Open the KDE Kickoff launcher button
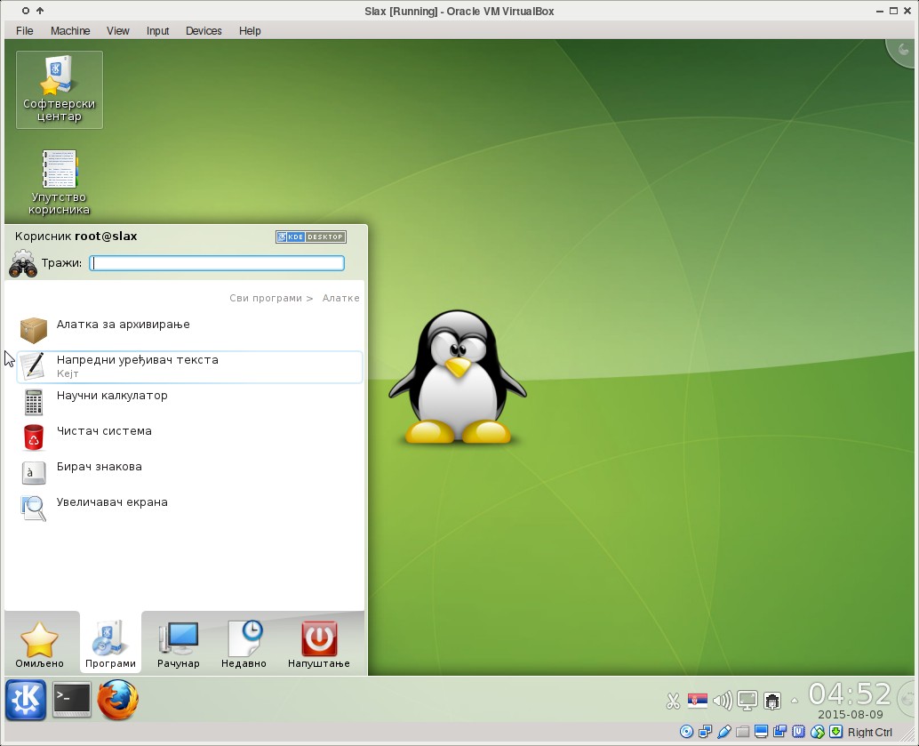The width and height of the screenshot is (919, 746). [26, 700]
